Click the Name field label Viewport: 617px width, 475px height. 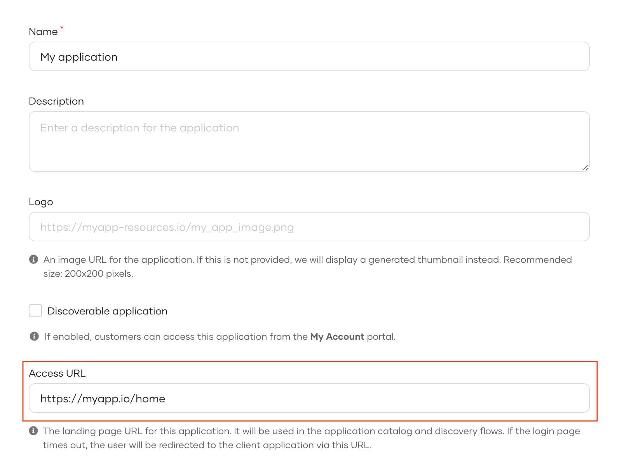[43, 31]
